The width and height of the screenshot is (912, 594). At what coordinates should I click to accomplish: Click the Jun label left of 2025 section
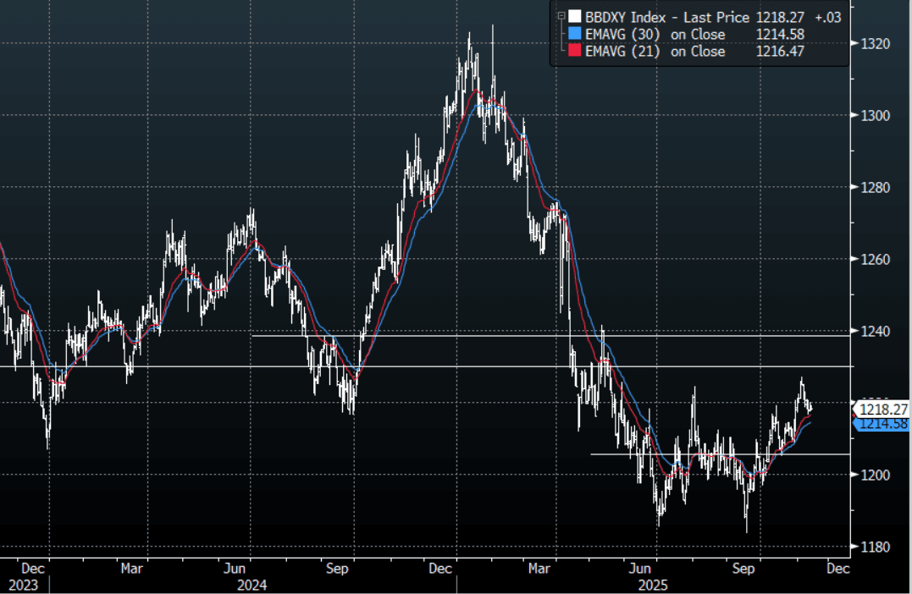[x=235, y=569]
